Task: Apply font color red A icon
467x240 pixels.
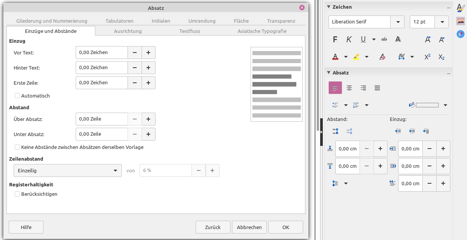Action: coord(335,57)
